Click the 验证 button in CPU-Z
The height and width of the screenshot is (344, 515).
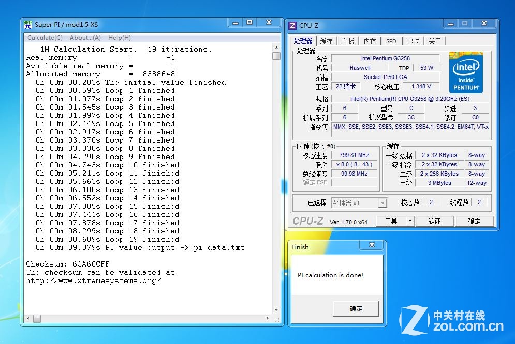(x=435, y=221)
